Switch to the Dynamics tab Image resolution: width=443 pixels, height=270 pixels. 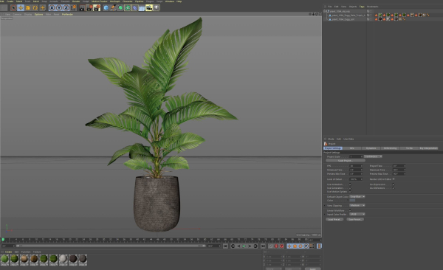click(371, 148)
